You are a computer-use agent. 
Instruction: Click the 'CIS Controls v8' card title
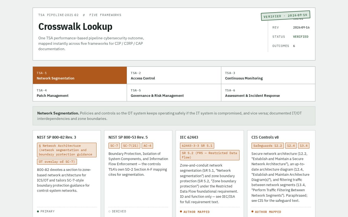tap(265, 137)
